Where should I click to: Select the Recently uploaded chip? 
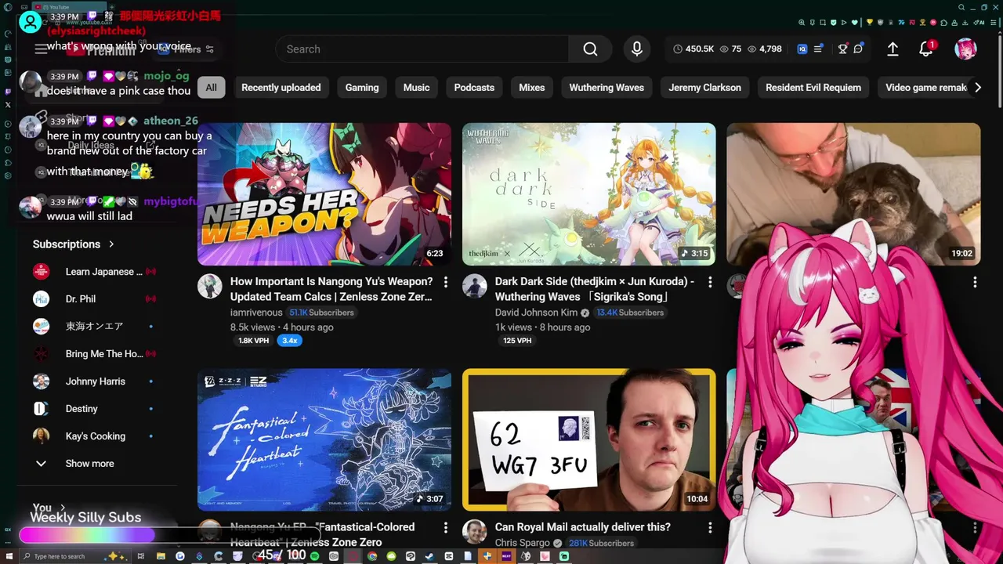click(281, 88)
